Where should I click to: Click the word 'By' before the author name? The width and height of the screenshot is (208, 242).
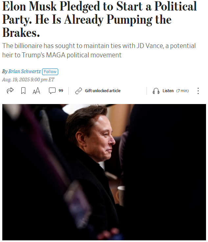point(5,71)
